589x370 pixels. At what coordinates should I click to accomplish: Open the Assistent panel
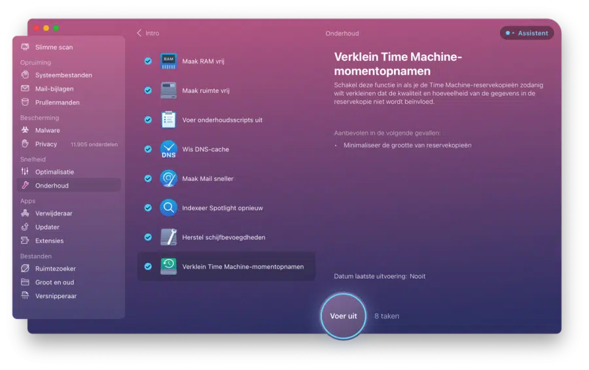tap(527, 33)
